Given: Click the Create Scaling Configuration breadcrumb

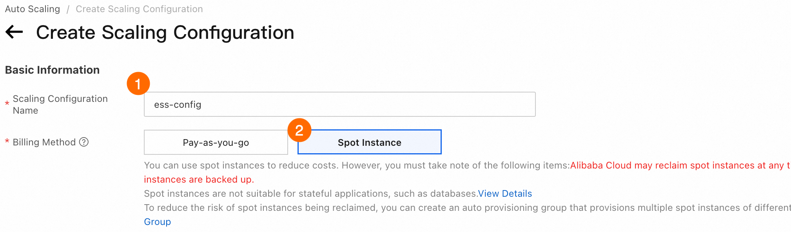Looking at the screenshot, I should (139, 9).
